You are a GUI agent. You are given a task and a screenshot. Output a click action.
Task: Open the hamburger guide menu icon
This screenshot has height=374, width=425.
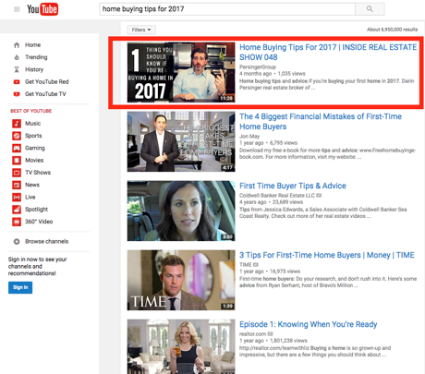[x=17, y=9]
